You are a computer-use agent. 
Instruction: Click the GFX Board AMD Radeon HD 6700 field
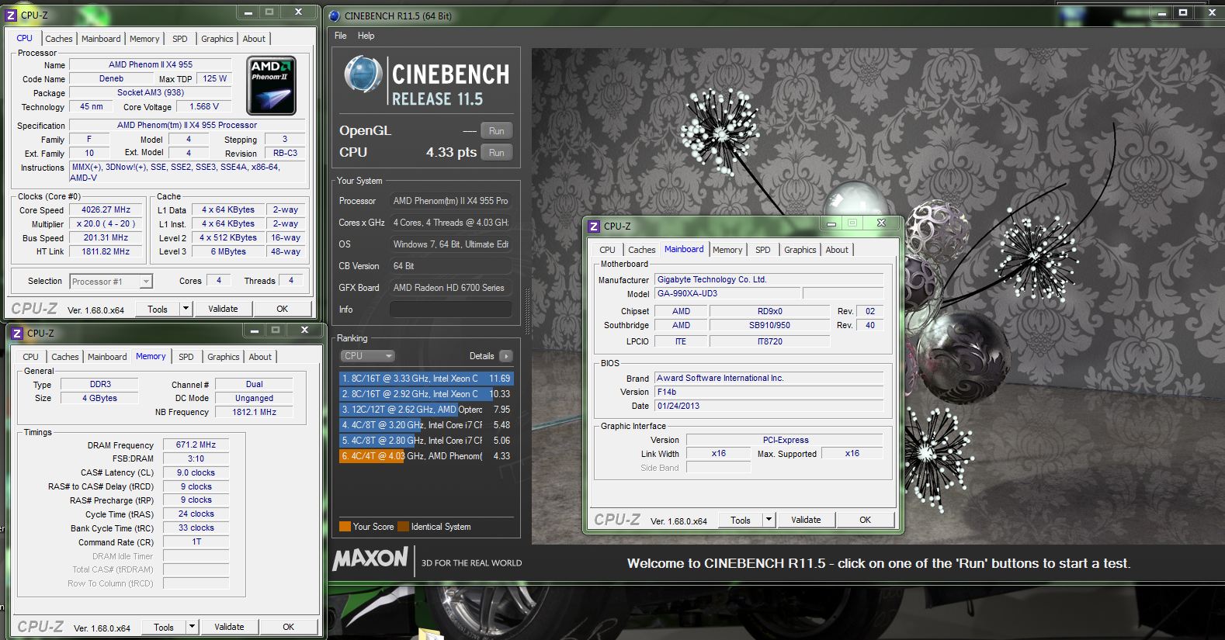tap(450, 288)
